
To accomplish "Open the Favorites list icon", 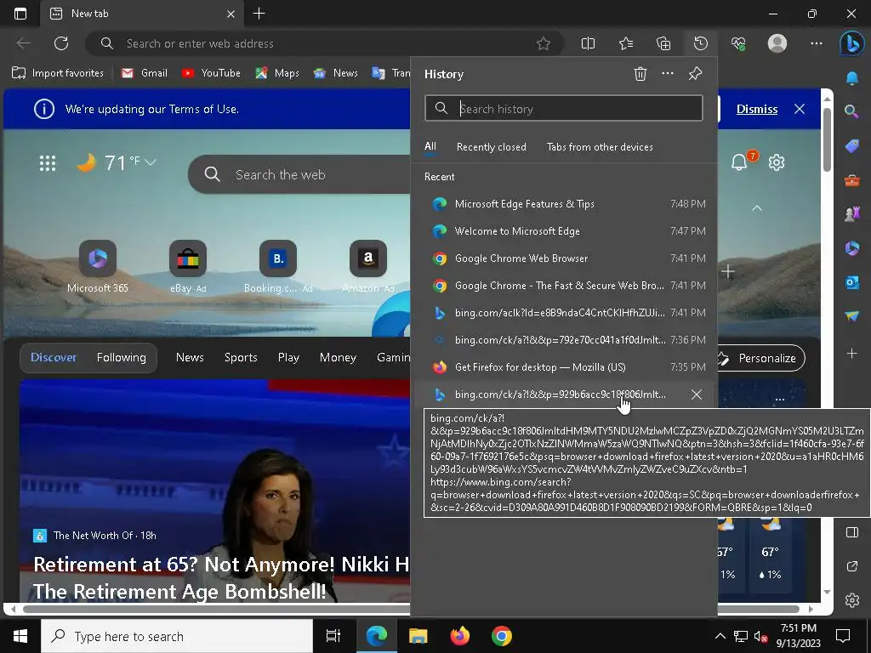I will (x=626, y=43).
